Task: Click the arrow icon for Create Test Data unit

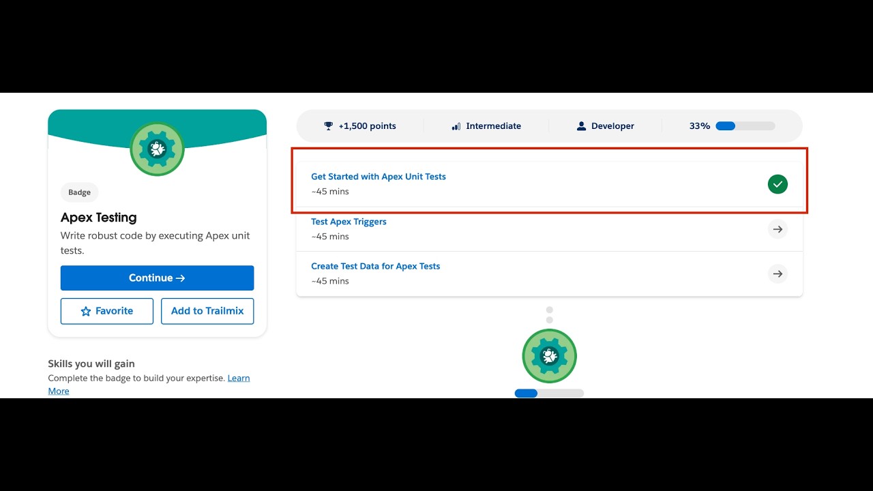Action: [778, 274]
